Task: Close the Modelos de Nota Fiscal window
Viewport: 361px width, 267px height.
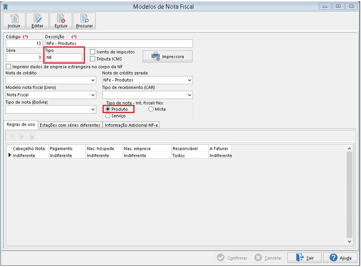Action: click(x=351, y=7)
